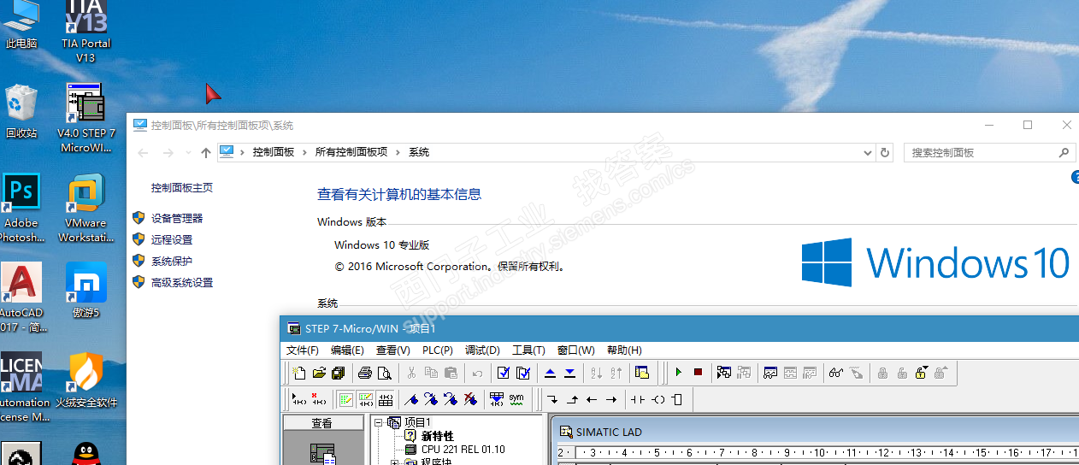This screenshot has width=1079, height=465.
Task: Toggle the POU Comments icon
Action: [x=345, y=399]
